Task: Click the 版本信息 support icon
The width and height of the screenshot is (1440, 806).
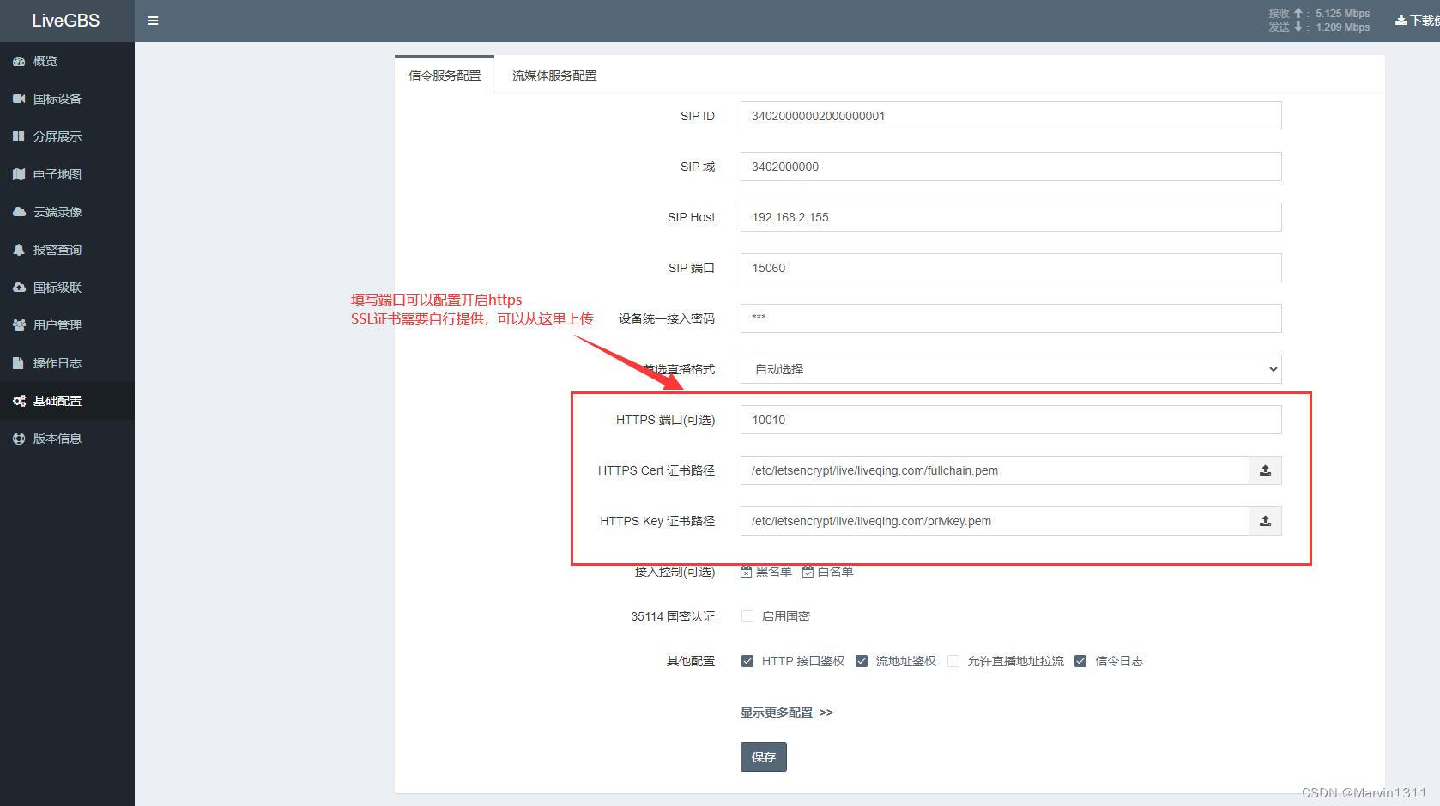Action: pyautogui.click(x=19, y=439)
